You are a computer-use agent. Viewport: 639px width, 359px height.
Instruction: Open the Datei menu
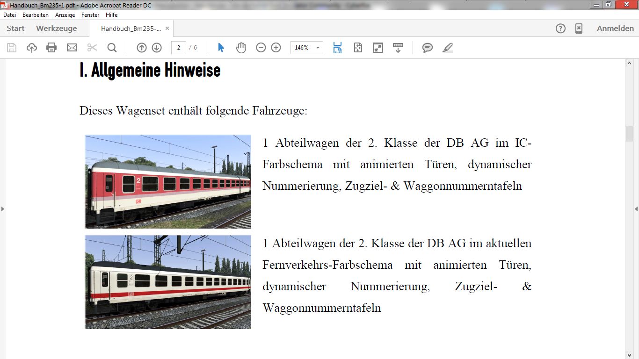coord(9,15)
